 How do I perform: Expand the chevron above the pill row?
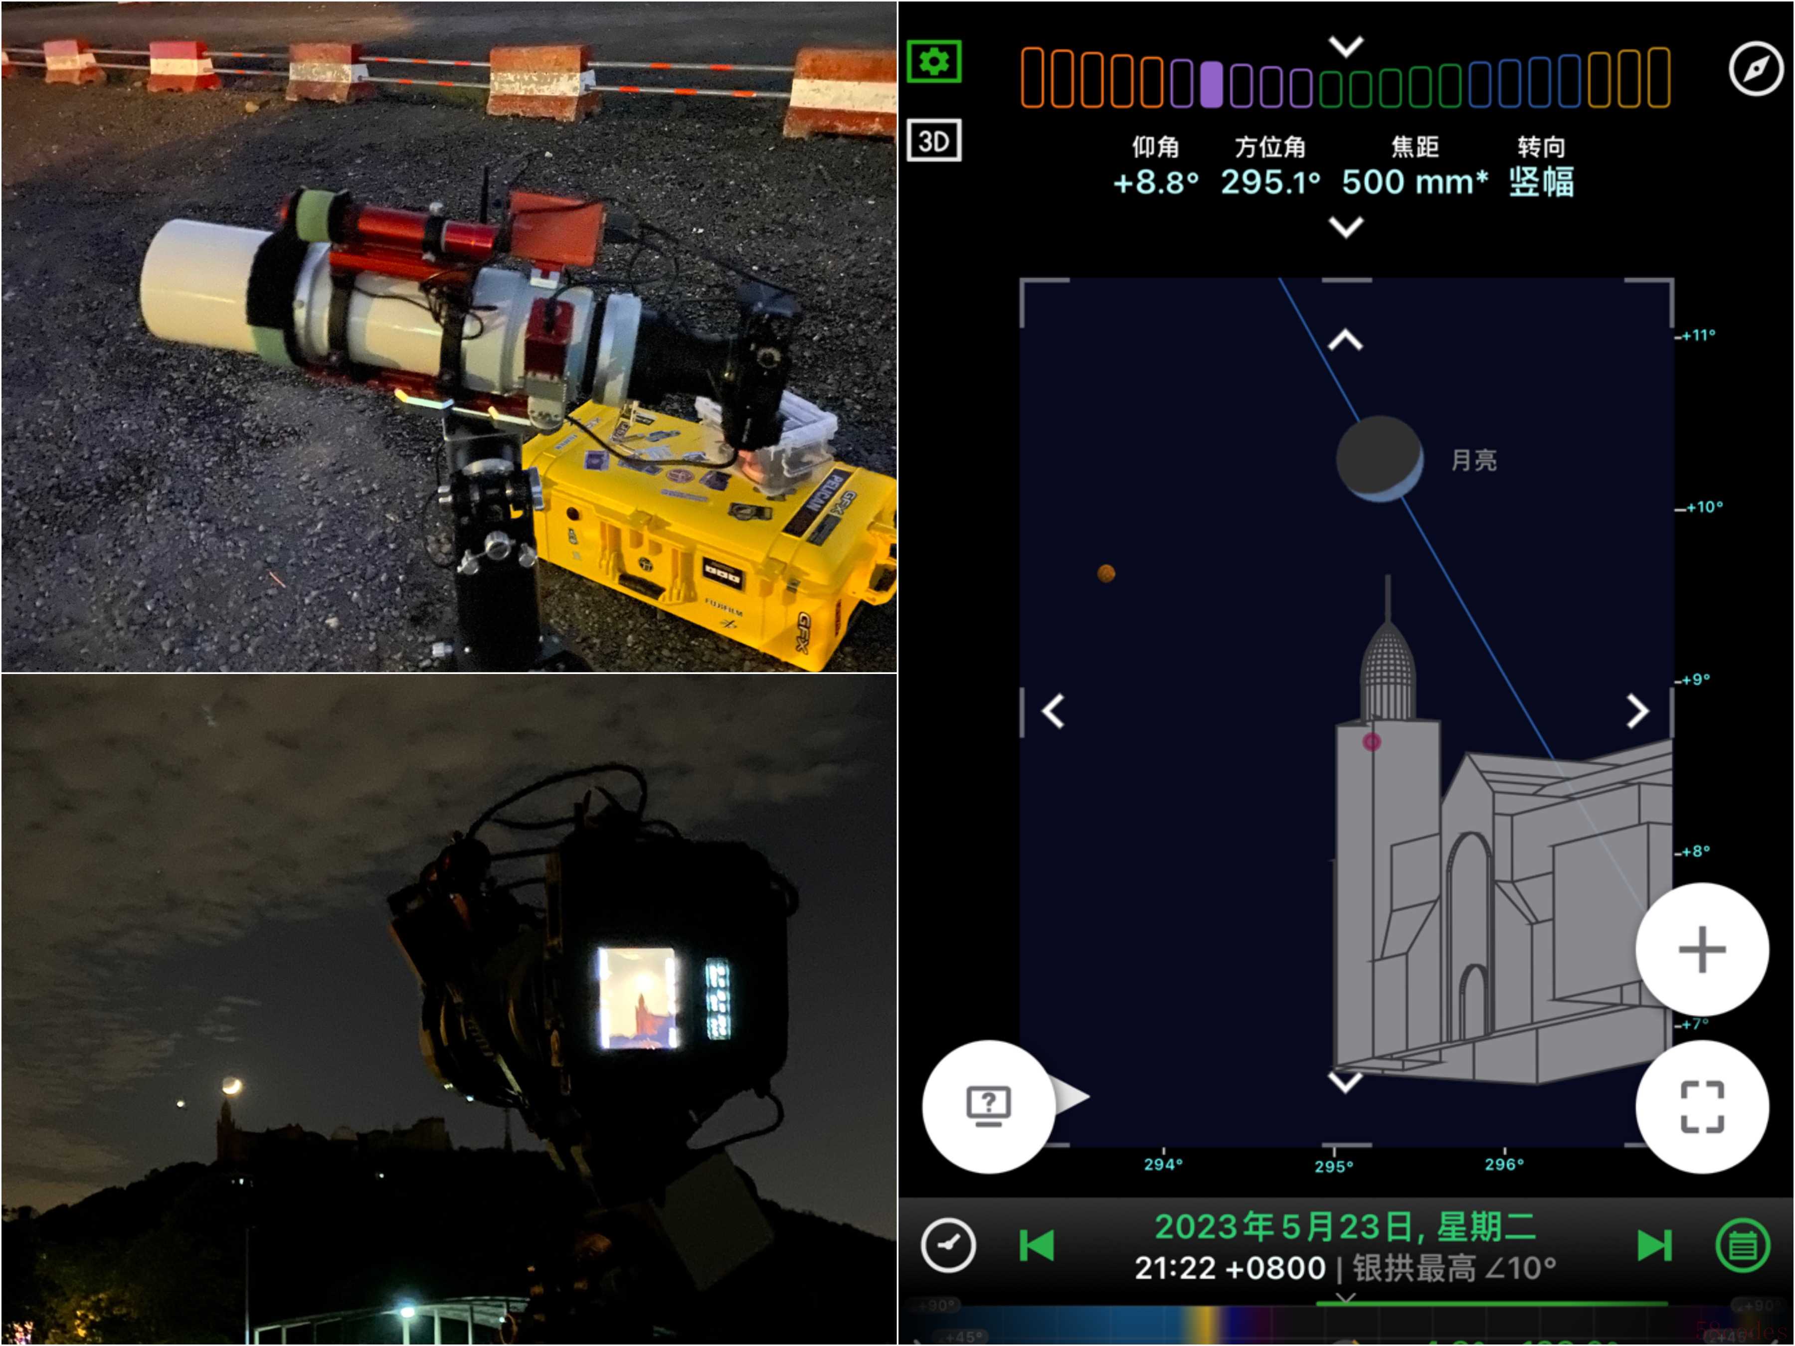[1345, 45]
